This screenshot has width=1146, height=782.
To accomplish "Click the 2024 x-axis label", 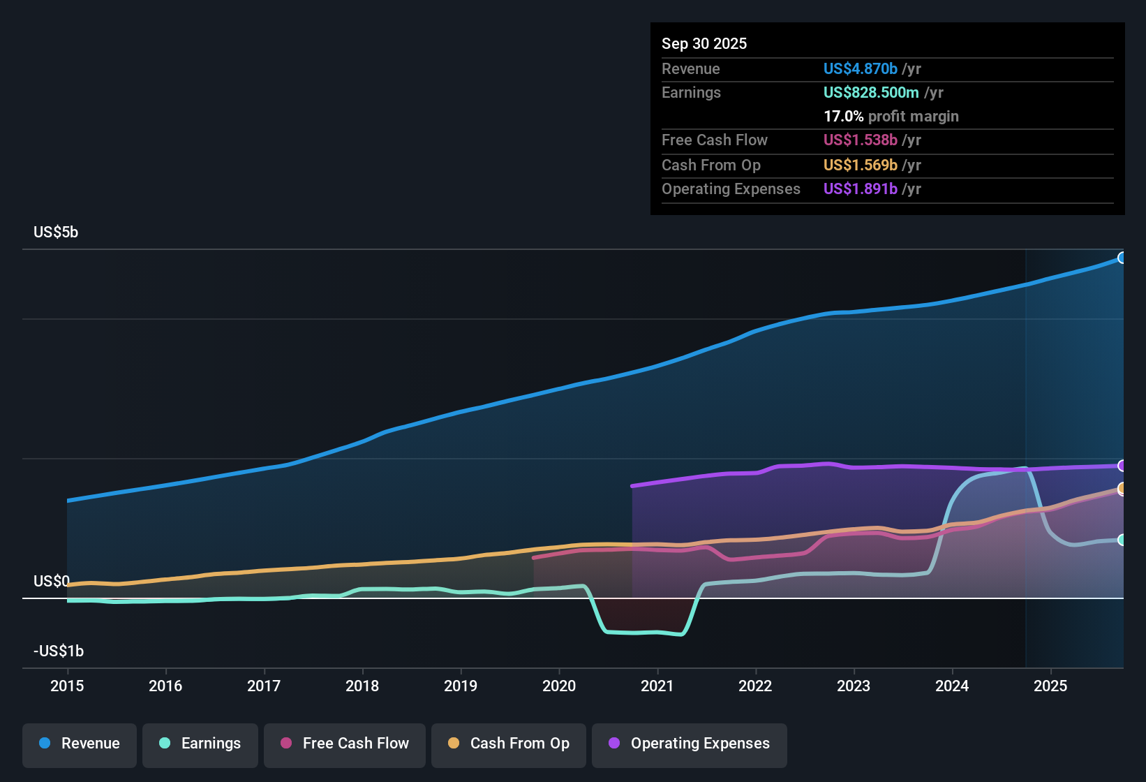I will [952, 686].
